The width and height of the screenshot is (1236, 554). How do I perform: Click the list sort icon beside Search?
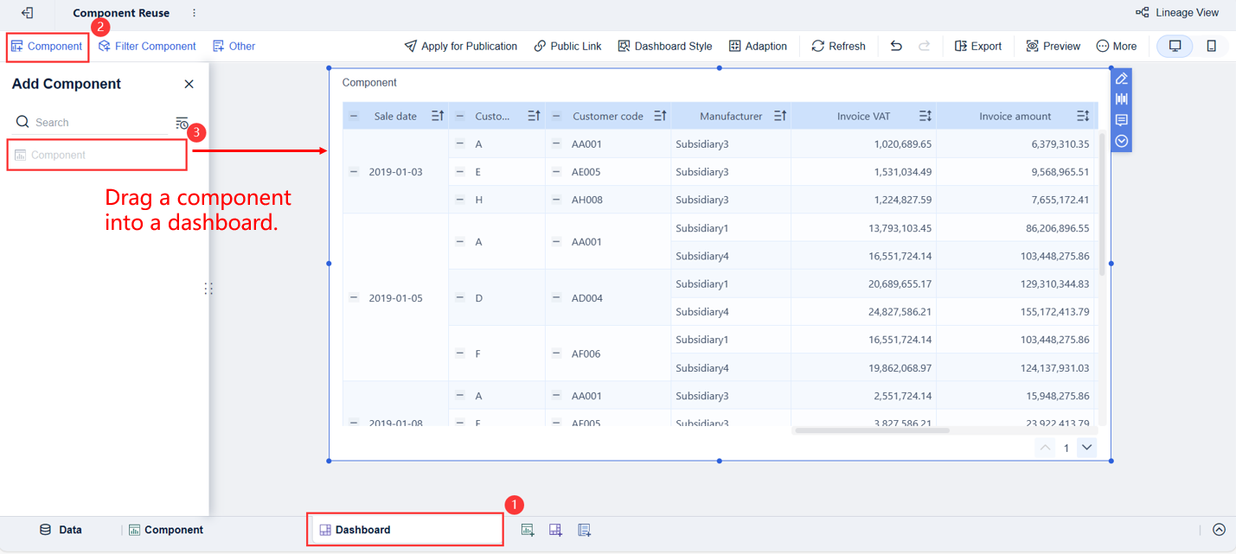pyautogui.click(x=182, y=123)
